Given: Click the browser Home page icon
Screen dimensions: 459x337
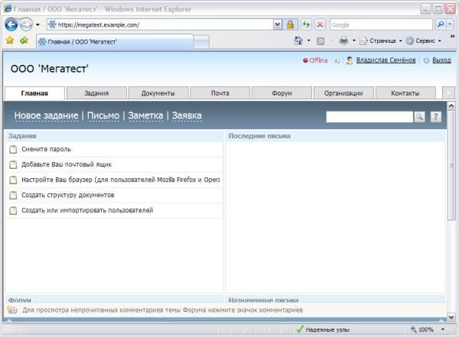Looking at the screenshot, I should tap(298, 41).
